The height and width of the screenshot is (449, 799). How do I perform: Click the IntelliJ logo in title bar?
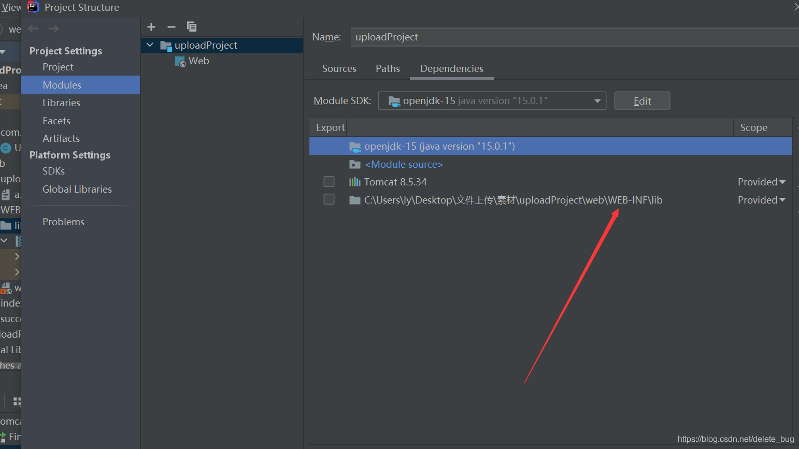coord(33,7)
